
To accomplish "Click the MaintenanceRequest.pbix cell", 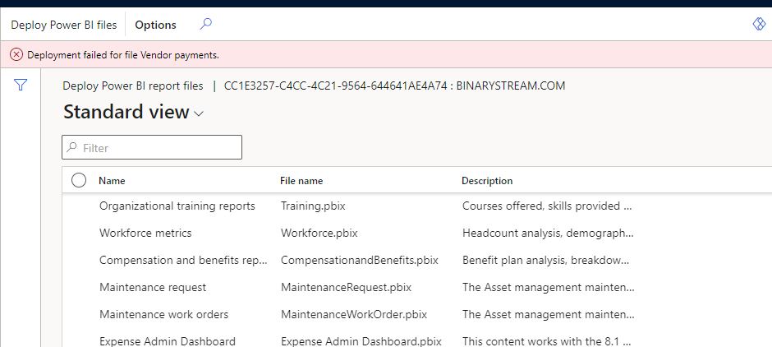I will (346, 287).
